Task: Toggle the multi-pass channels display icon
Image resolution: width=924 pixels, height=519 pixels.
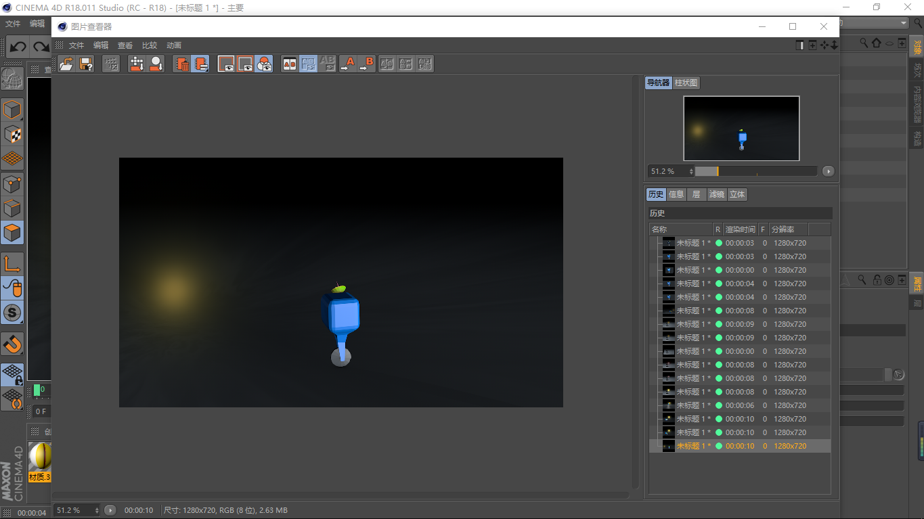Action: pos(264,64)
